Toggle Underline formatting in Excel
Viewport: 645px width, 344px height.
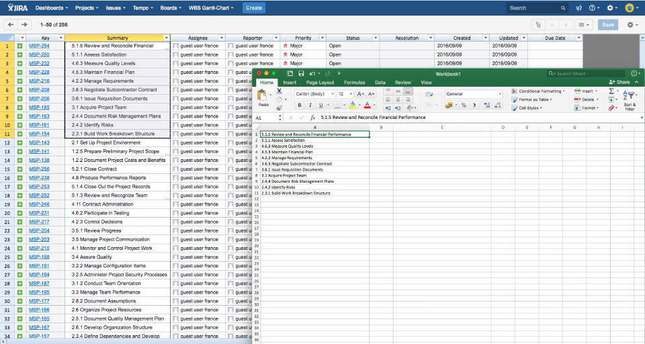(321, 105)
